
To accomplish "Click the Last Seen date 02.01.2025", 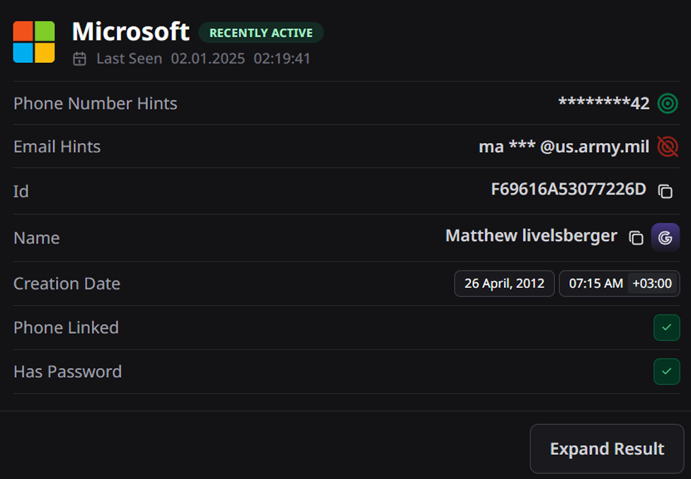I will 208,59.
